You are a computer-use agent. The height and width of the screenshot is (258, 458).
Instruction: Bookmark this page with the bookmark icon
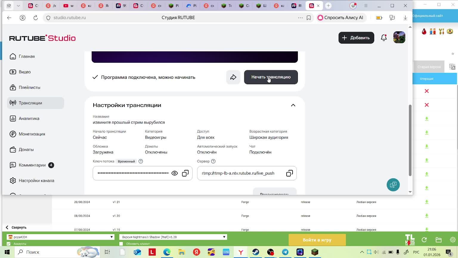[x=309, y=18]
